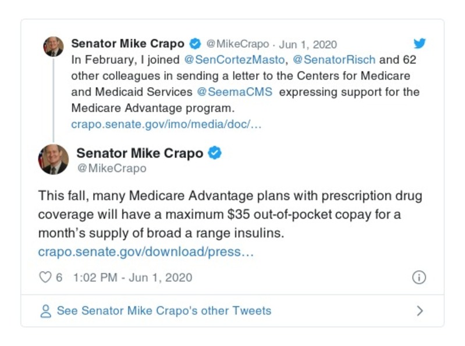Click the 1:02 PM - Jun 1, 2020 timestamp
The height and width of the screenshot is (346, 465).
click(x=132, y=277)
